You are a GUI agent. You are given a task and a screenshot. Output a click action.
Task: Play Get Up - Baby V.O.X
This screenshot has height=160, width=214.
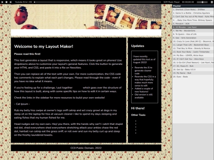[x=193, y=70]
